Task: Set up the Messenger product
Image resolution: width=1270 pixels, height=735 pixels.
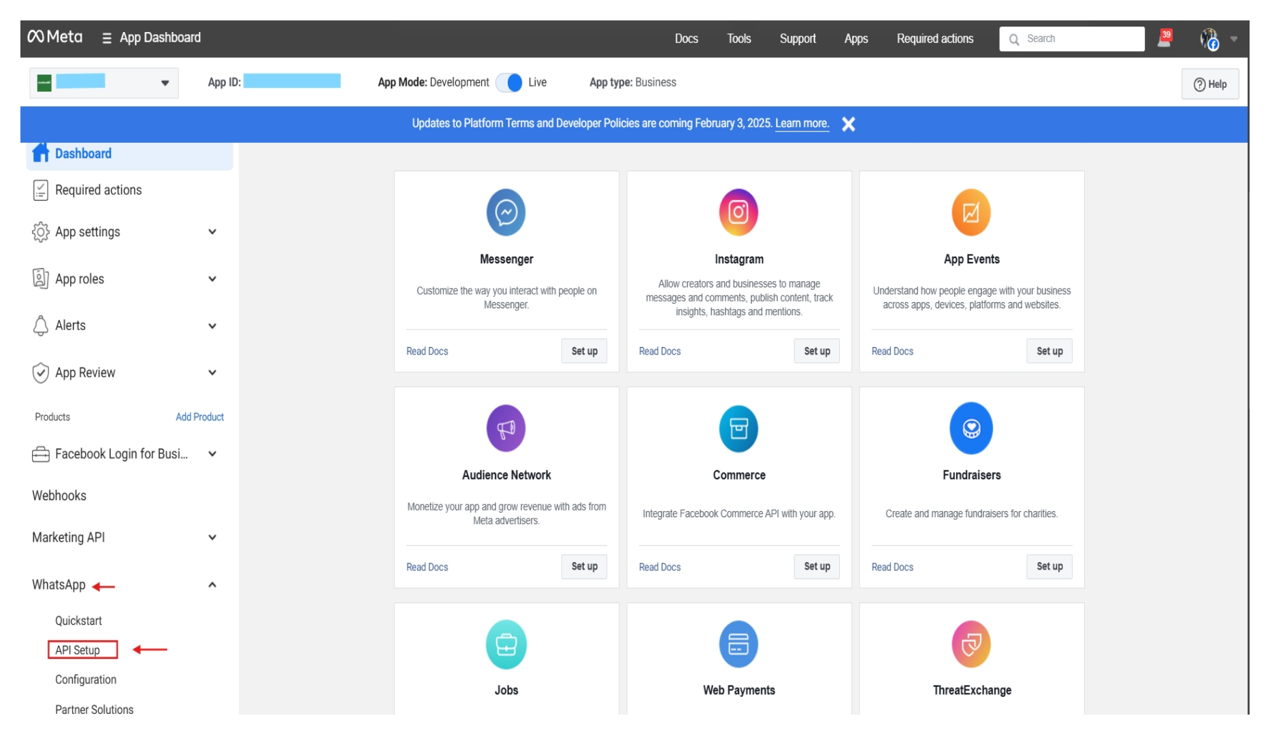Action: click(x=584, y=351)
